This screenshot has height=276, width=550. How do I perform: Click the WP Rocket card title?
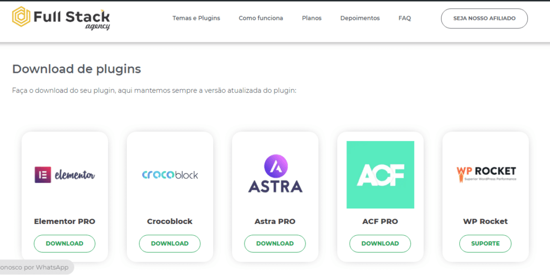pyautogui.click(x=486, y=221)
